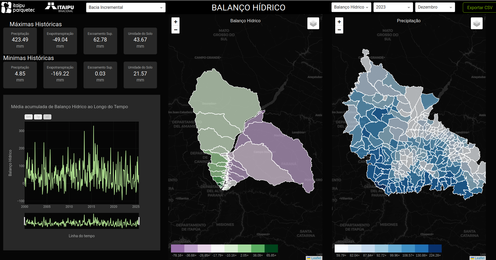Open layers control on Precipitação map
Viewport: 496px width, 260px height.
coord(476,24)
